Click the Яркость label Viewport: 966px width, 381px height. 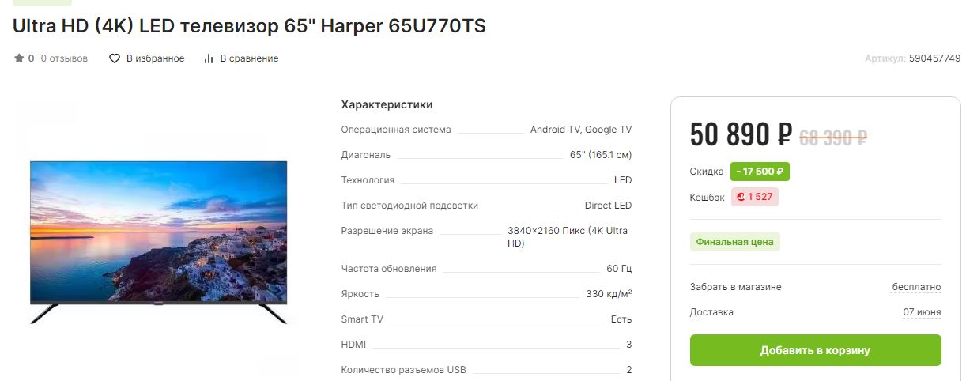[360, 294]
